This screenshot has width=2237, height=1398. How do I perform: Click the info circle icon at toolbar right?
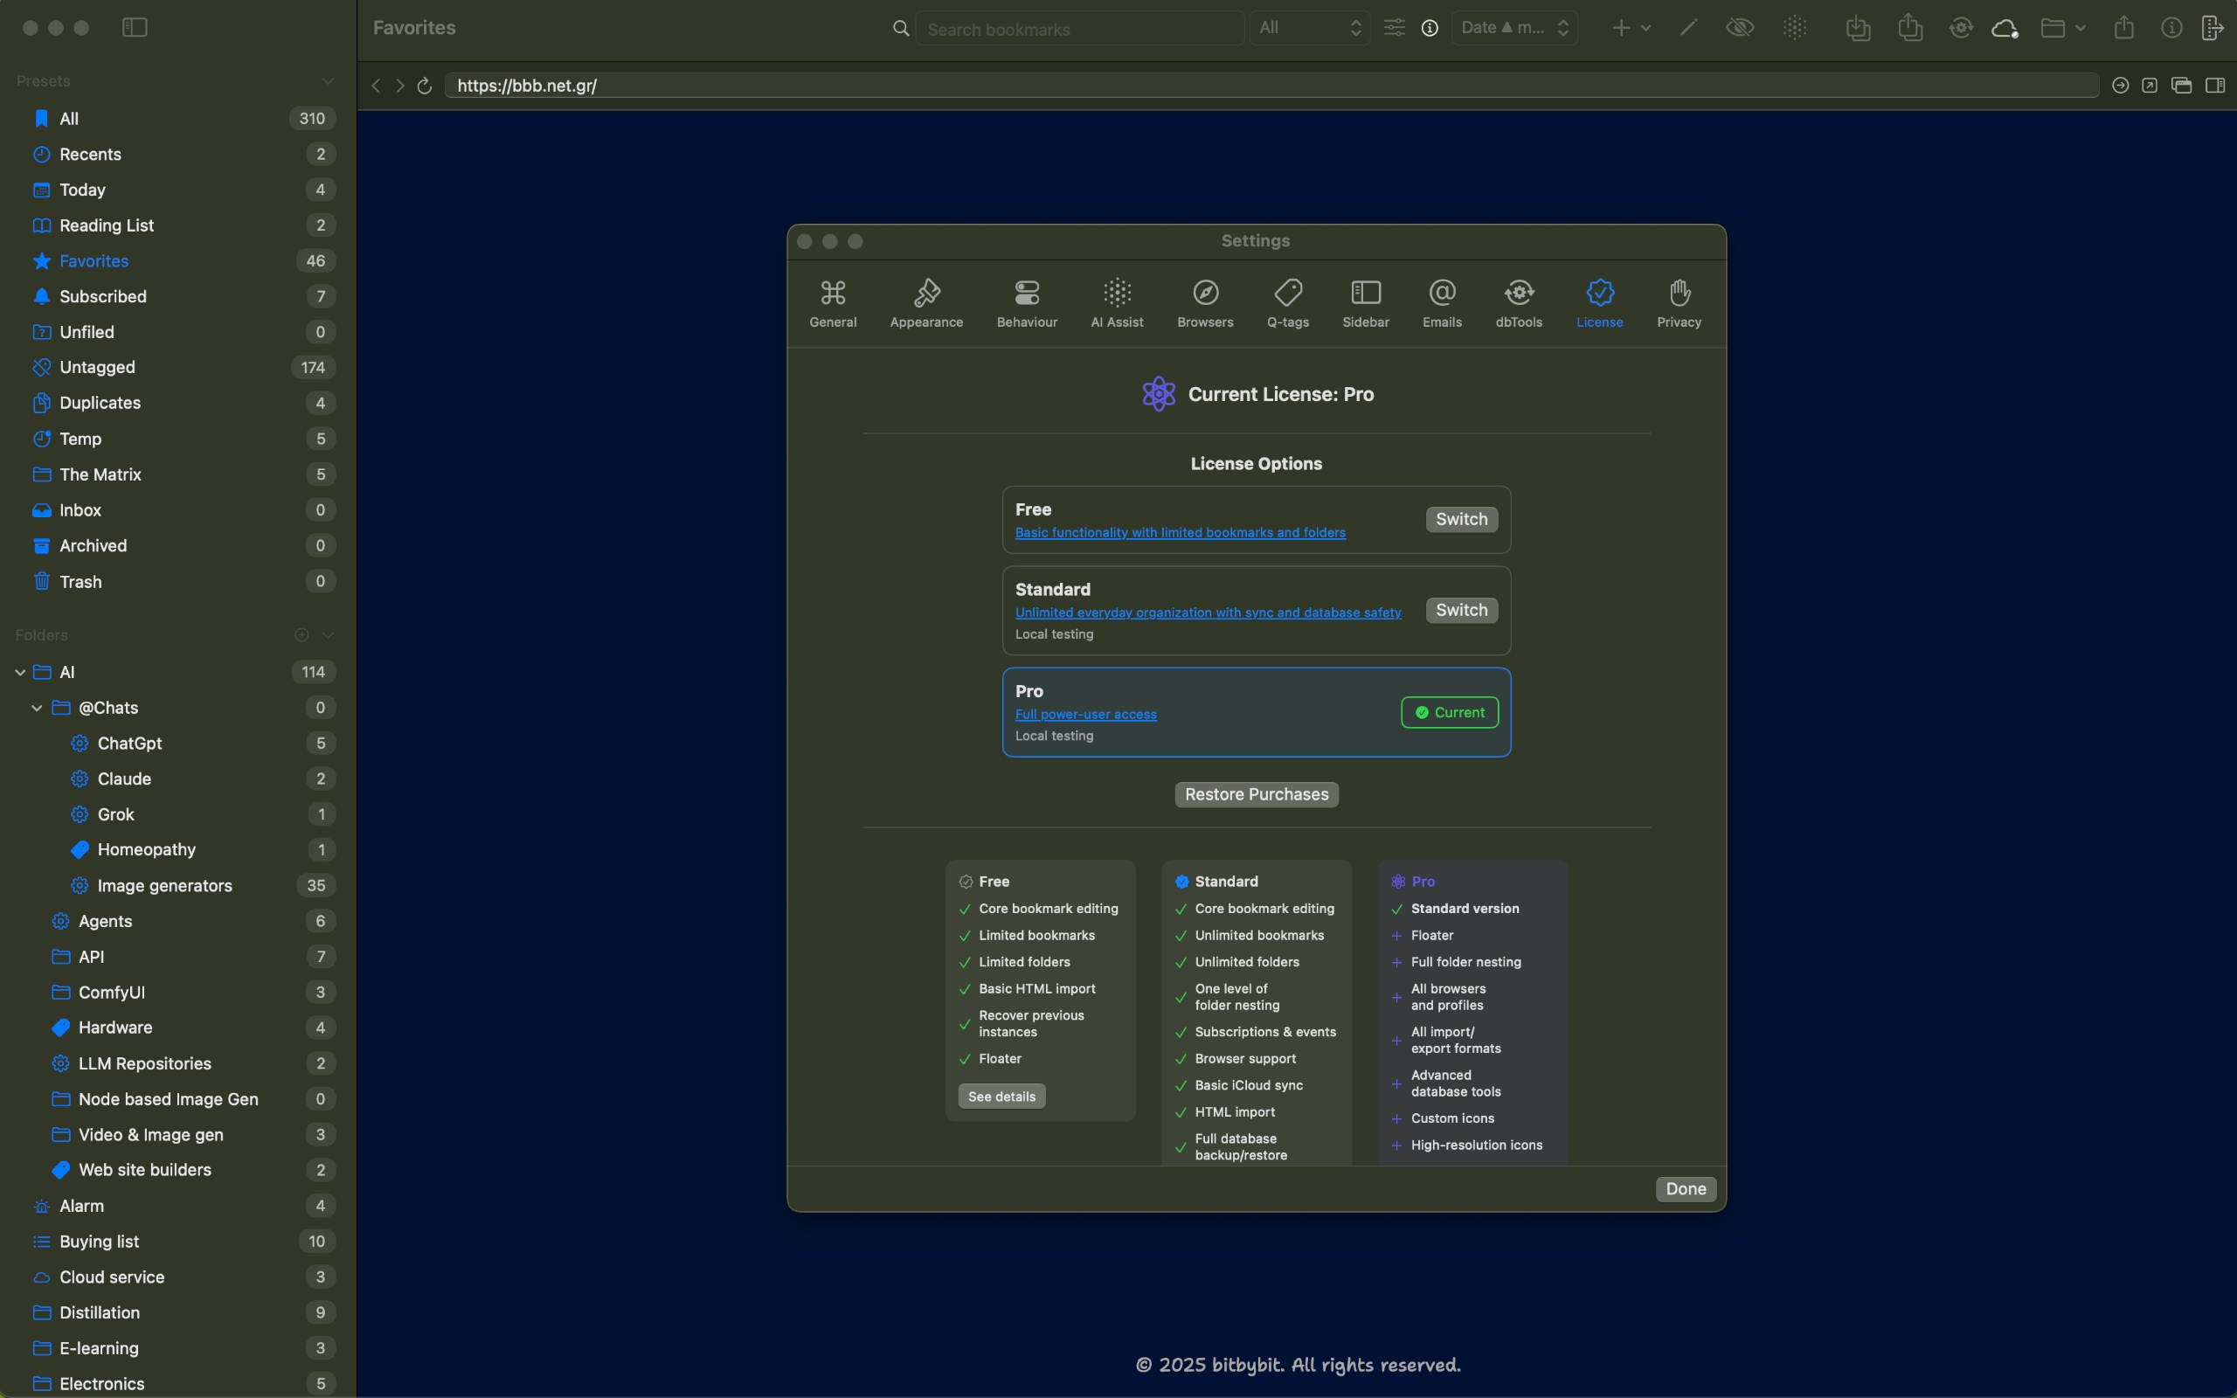point(2171,28)
